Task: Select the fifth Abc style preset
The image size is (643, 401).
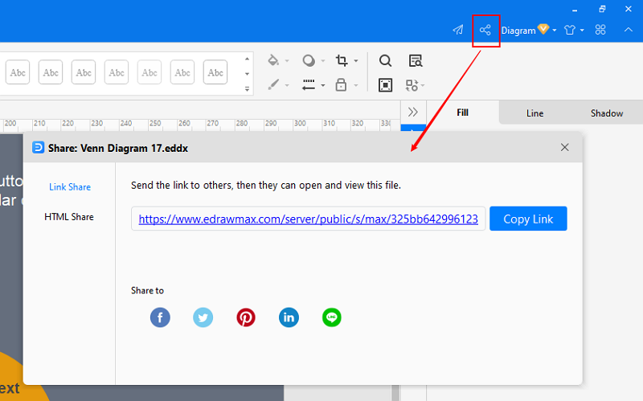Action: coord(149,72)
